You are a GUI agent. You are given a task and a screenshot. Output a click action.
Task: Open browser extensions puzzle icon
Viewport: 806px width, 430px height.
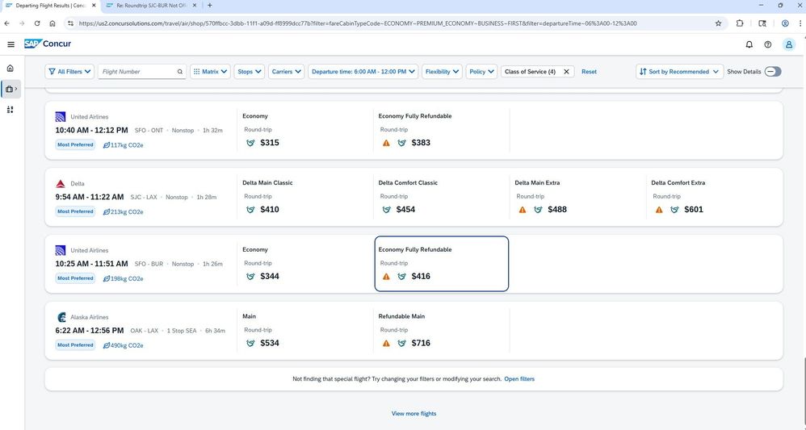coord(740,23)
